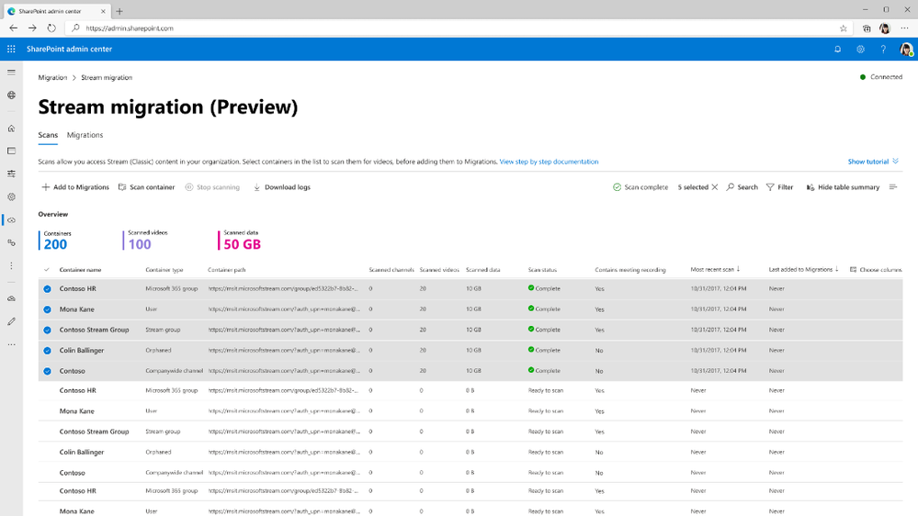Click Add to Migrations button

tap(75, 187)
